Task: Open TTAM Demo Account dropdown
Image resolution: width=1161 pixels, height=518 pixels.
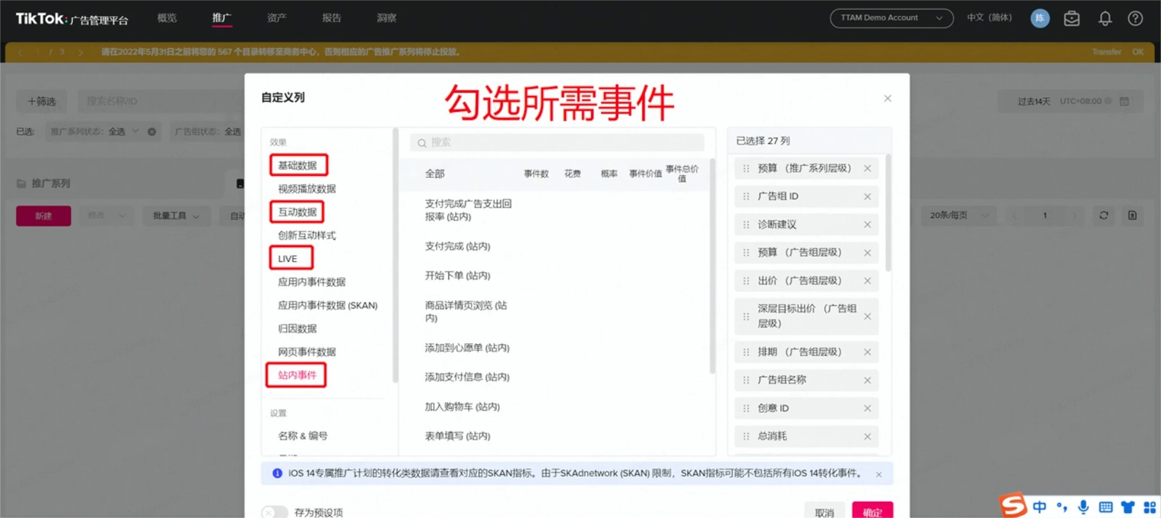Action: (x=891, y=18)
